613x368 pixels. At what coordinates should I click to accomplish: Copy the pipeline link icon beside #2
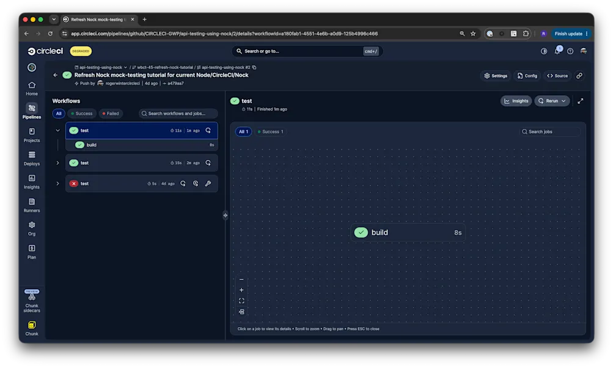tap(254, 67)
